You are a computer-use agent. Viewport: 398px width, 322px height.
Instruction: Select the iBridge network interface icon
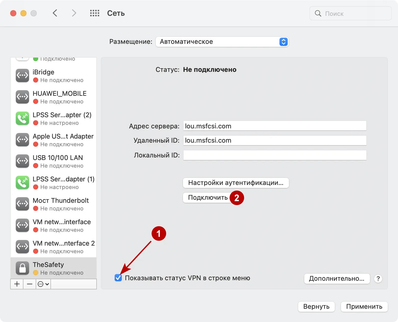[22, 75]
